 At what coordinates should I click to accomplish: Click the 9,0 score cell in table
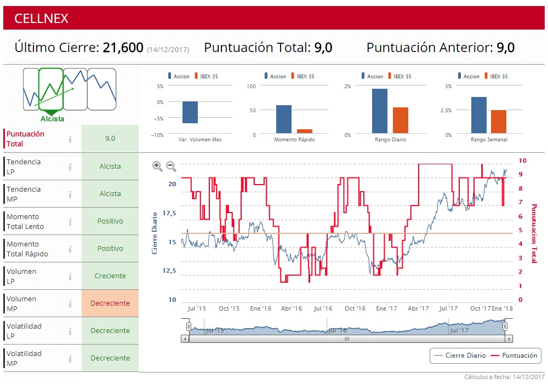[110, 139]
